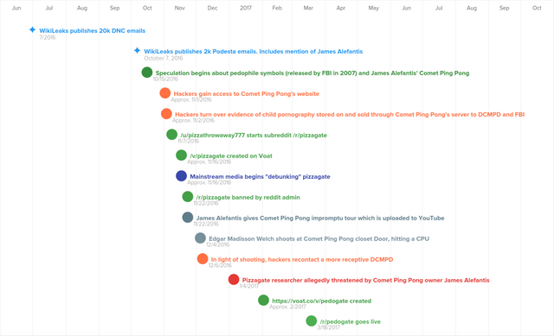The height and width of the screenshot is (336, 554).
Task: Open 'Hackers gain access to Comet Ping Pong's website'
Action: point(246,94)
